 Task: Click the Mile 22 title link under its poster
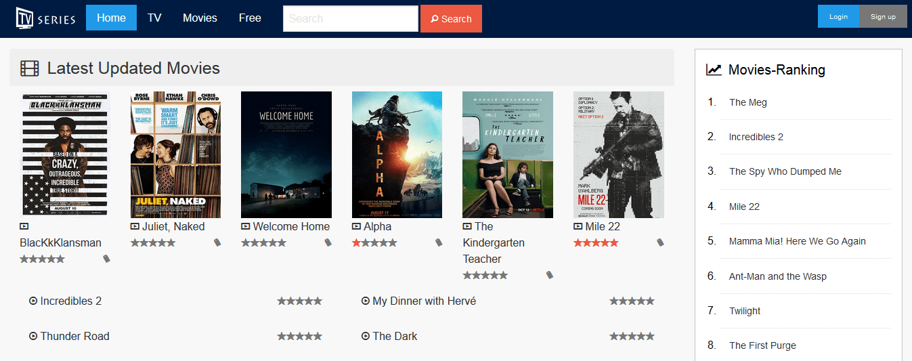[x=603, y=226]
